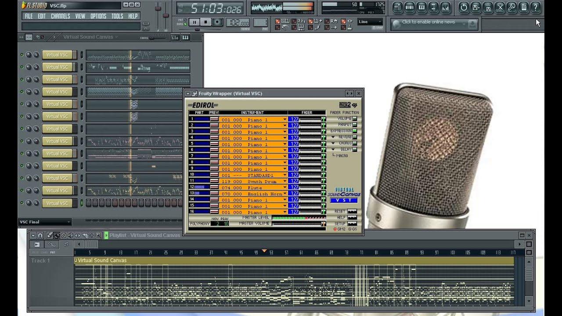562x316 pixels.
Task: Open the audio editor scissors icon
Action: tap(500, 7)
